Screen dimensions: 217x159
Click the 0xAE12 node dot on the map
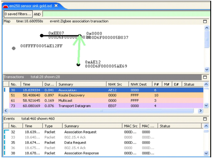(78, 64)
